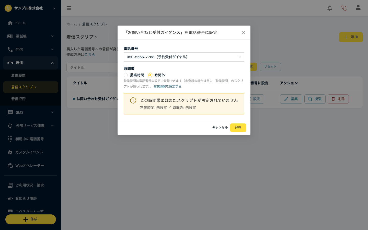The image size is (368, 230).
Task: Close the dialog with the X icon
Action: tap(244, 32)
